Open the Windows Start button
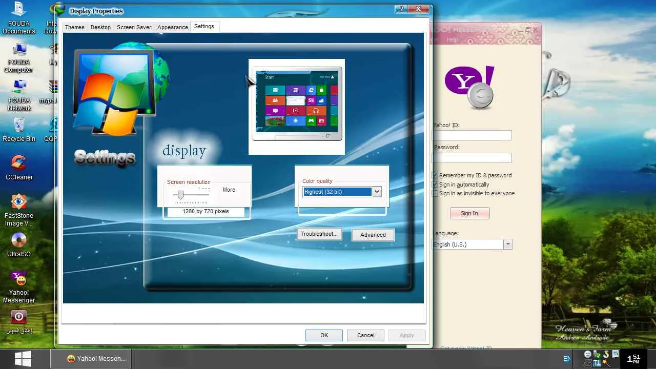 click(23, 358)
